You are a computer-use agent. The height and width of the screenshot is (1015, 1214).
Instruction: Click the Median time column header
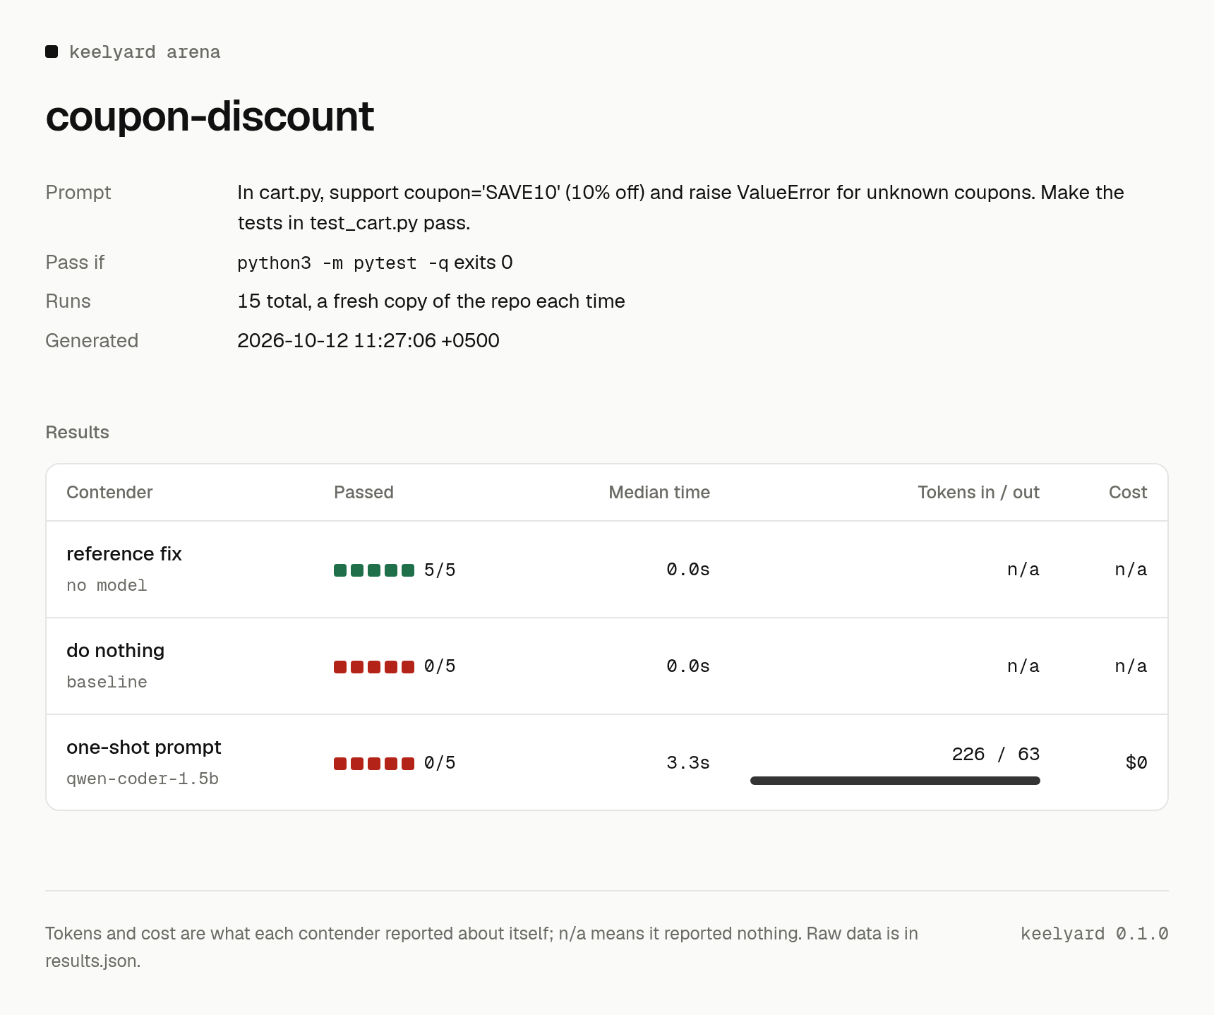coord(659,493)
